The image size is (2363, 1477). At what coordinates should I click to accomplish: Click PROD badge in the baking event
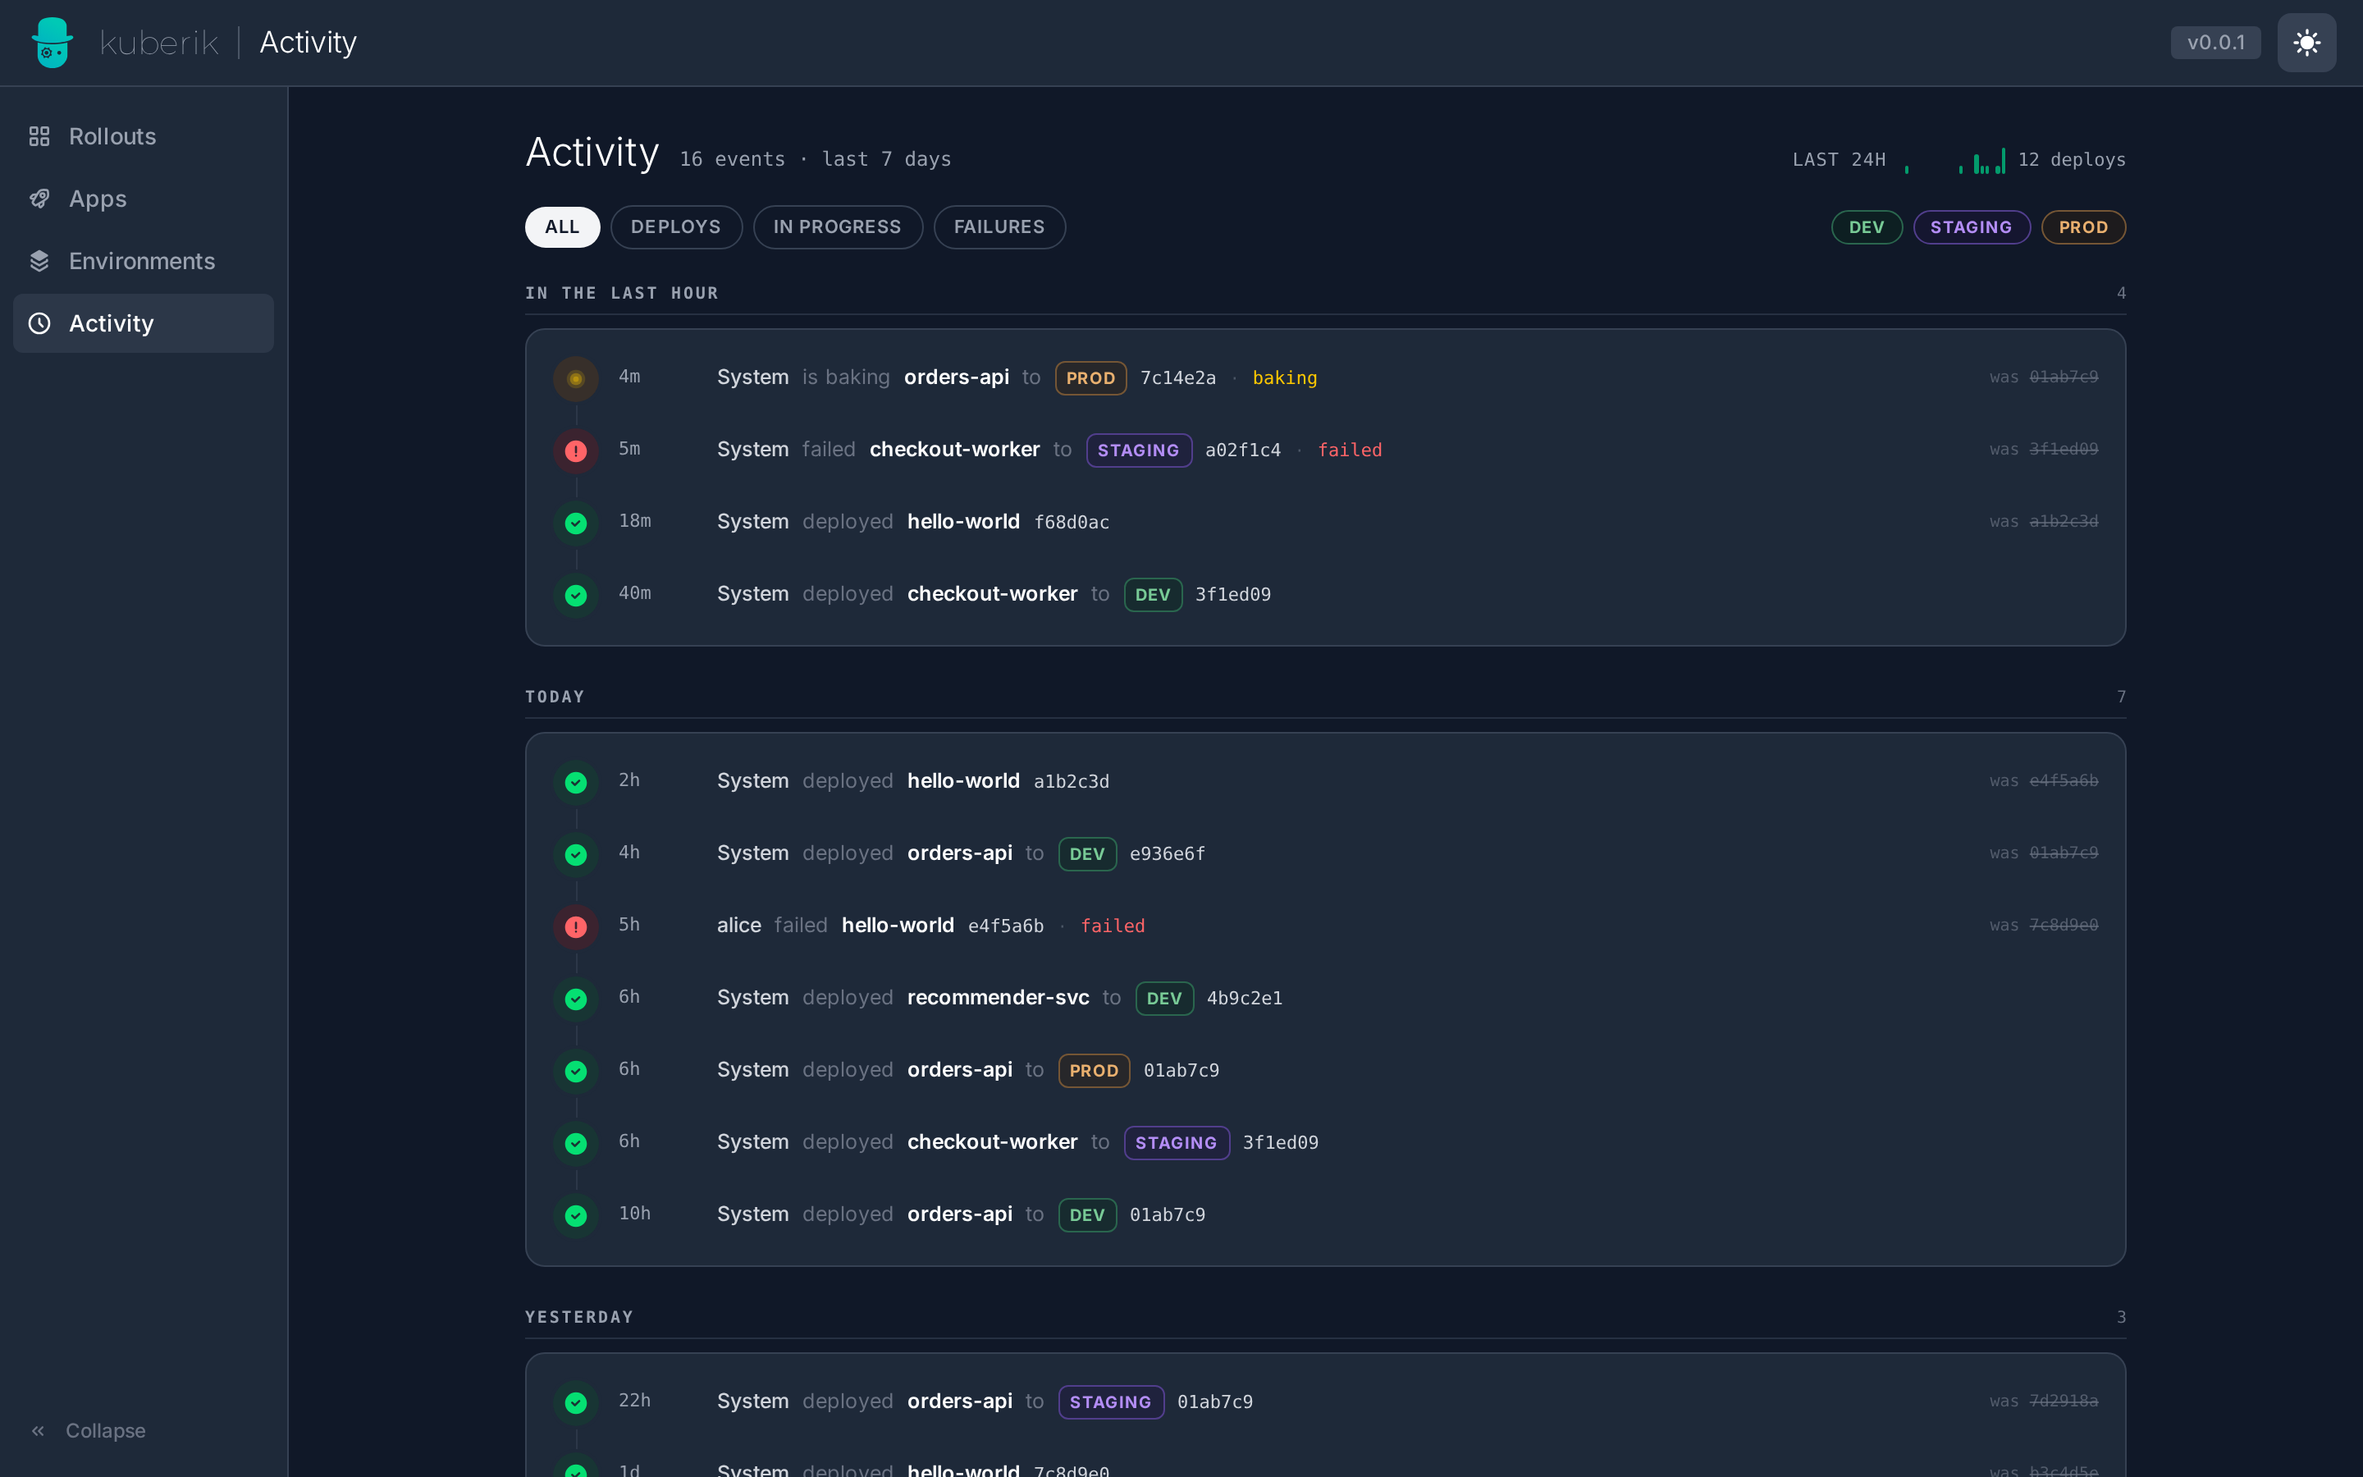(x=1090, y=378)
